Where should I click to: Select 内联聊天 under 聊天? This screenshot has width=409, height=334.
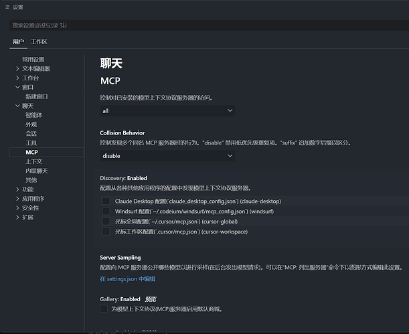point(37,171)
